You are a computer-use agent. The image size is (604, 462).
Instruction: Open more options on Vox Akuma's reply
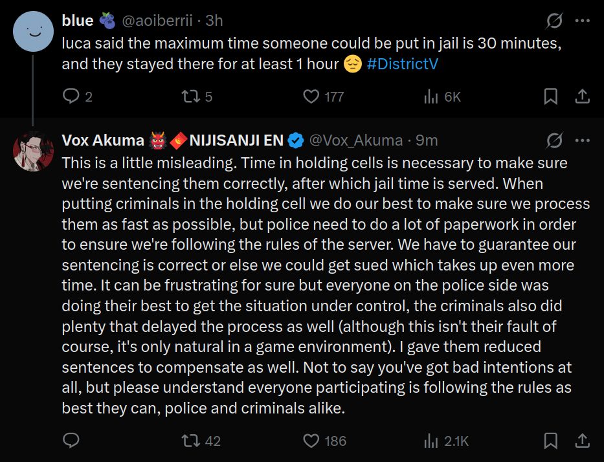tap(583, 140)
